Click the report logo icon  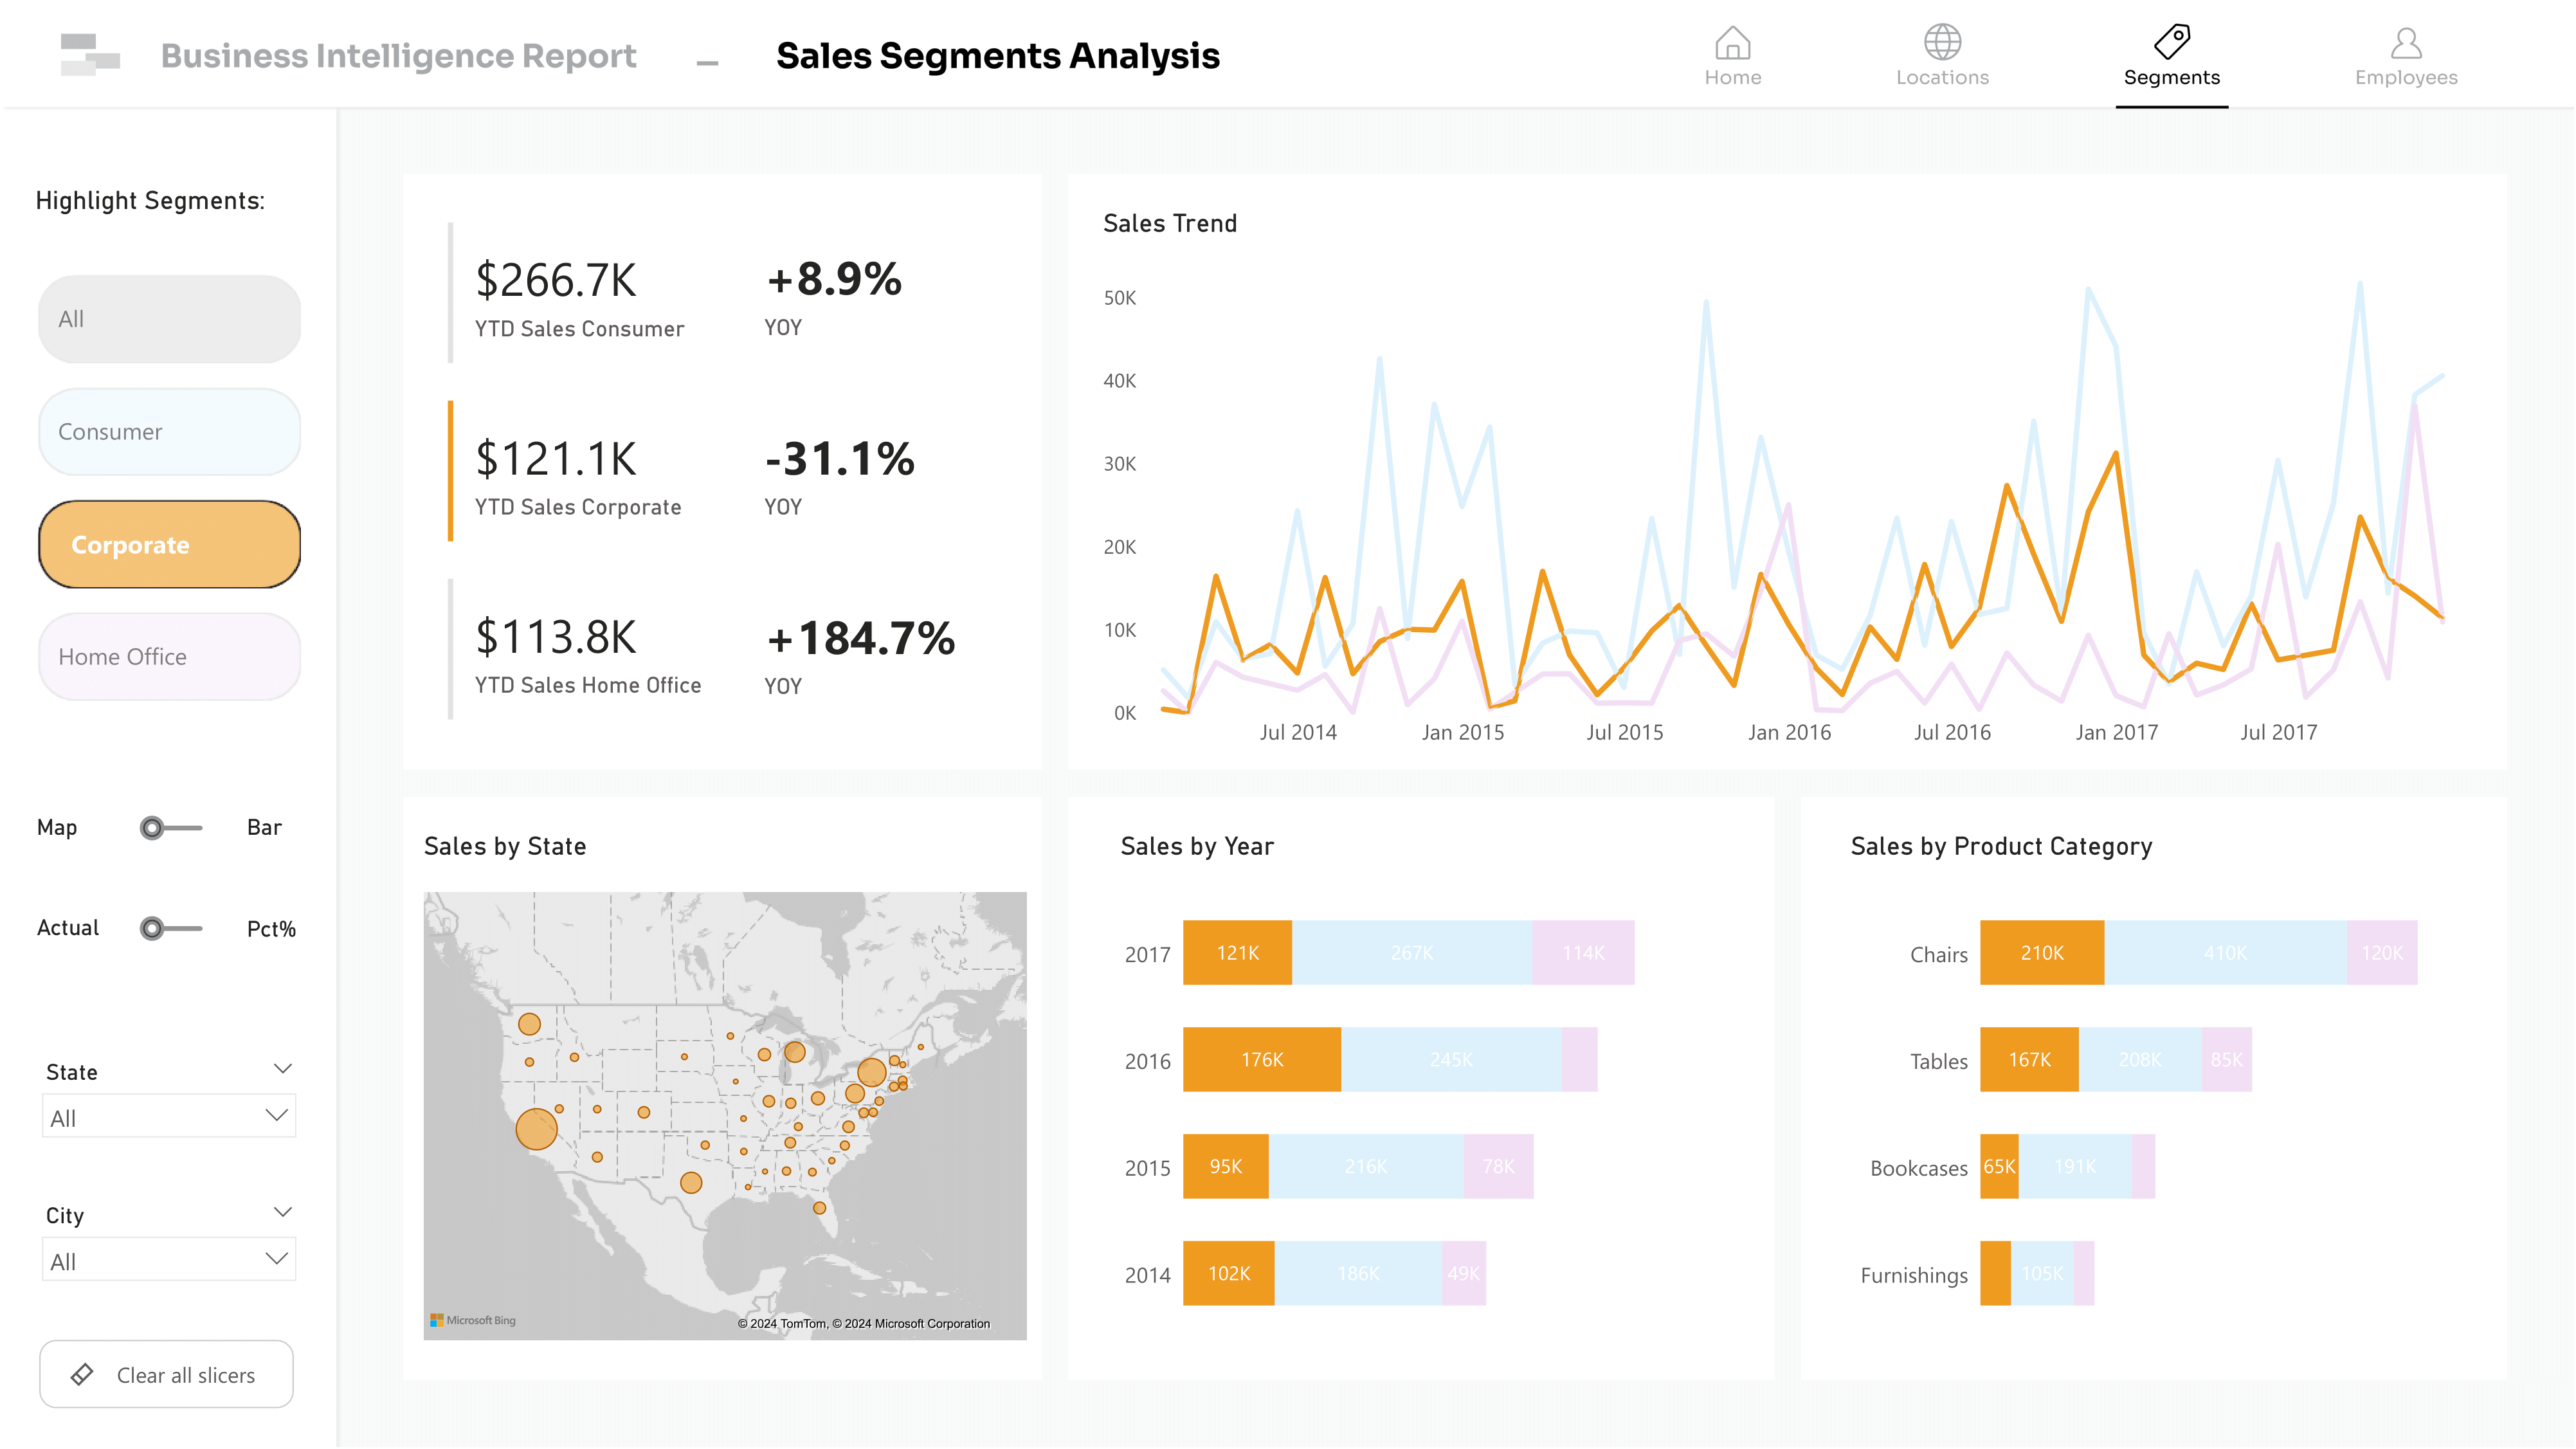coord(90,55)
